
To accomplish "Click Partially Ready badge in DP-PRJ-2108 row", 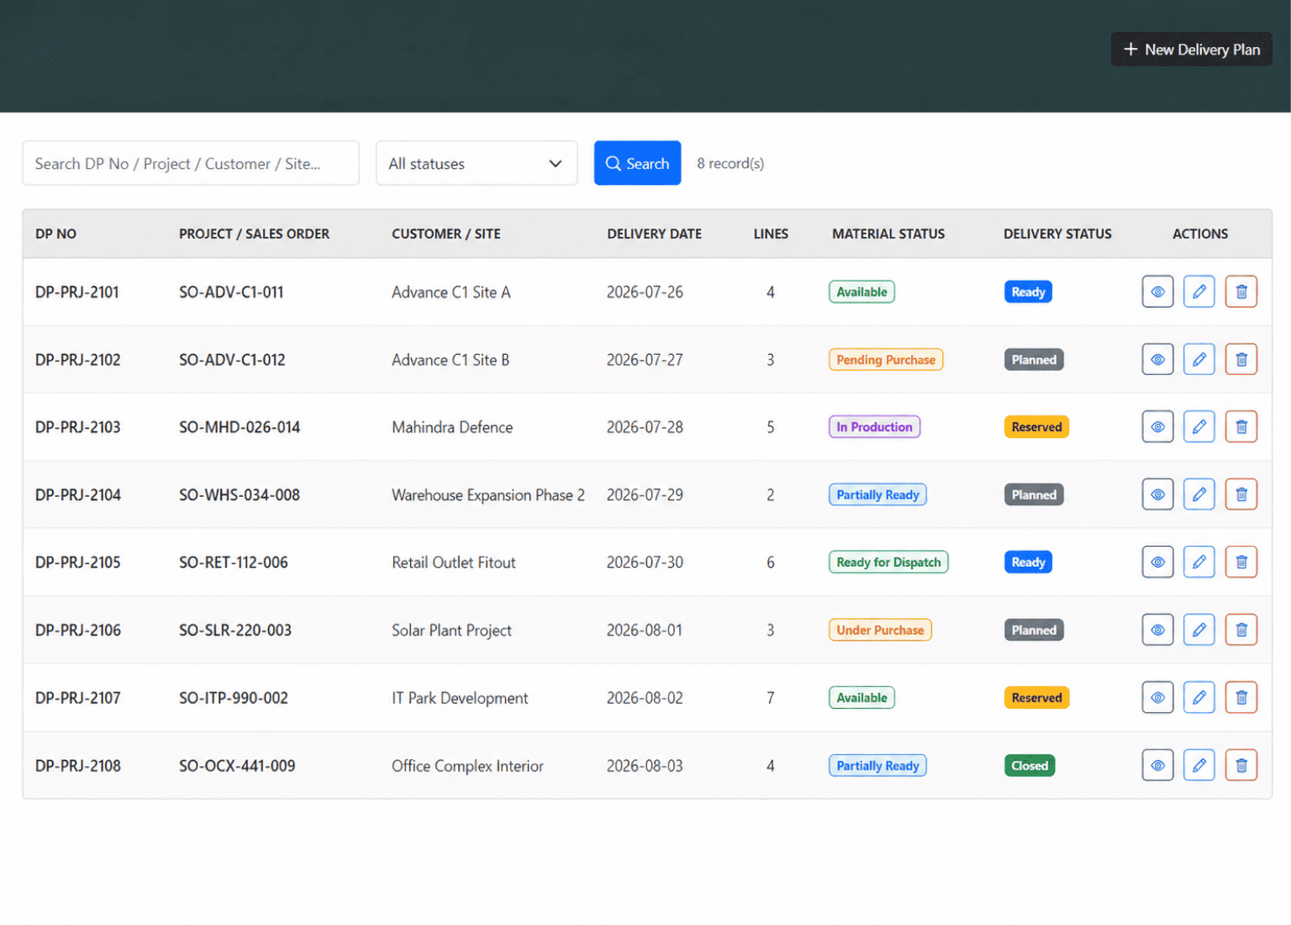I will click(x=877, y=765).
